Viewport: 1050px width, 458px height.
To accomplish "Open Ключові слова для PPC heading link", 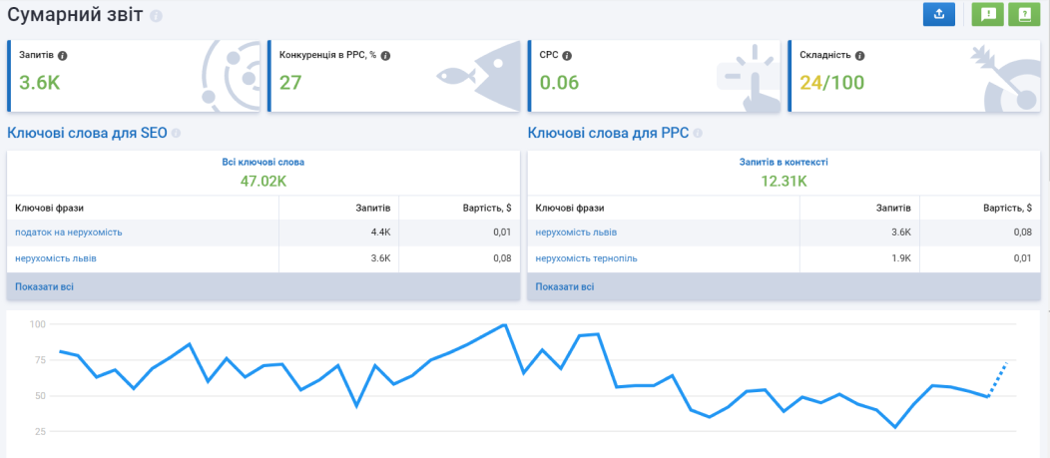I will point(608,133).
